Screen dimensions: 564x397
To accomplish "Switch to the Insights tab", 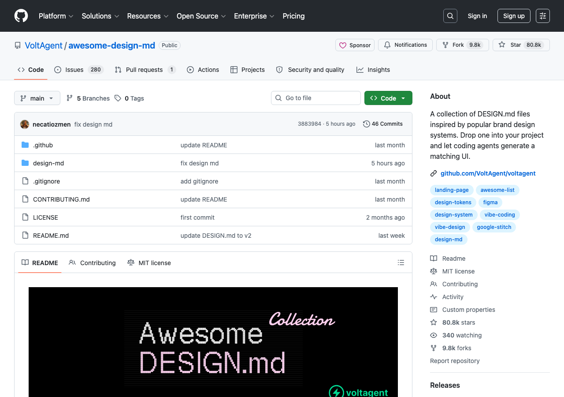I will [373, 70].
